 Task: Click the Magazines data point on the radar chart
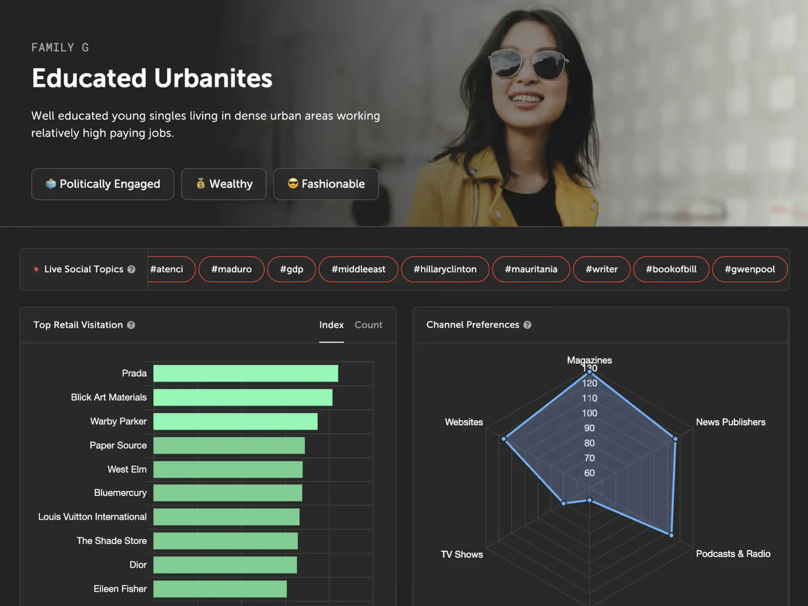coord(590,371)
